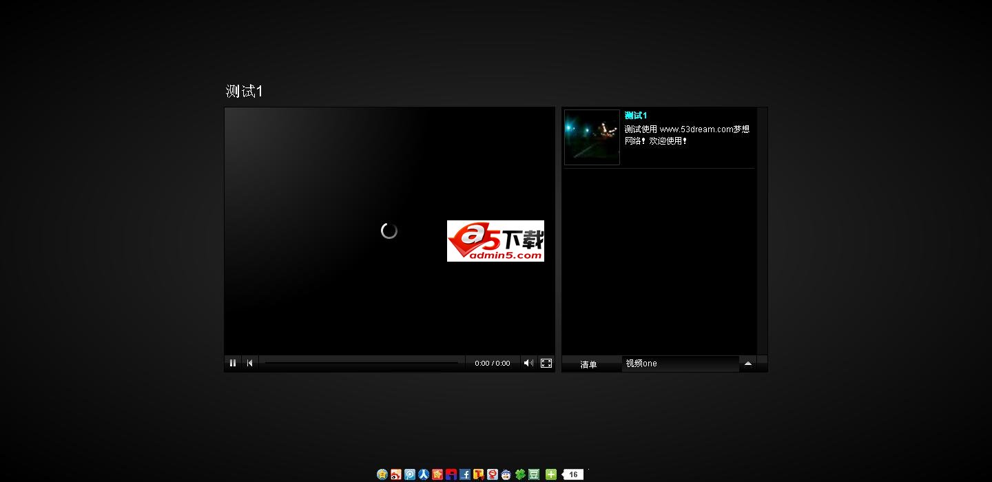
Task: Open the 视频one playlist selector field
Action: (x=680, y=364)
